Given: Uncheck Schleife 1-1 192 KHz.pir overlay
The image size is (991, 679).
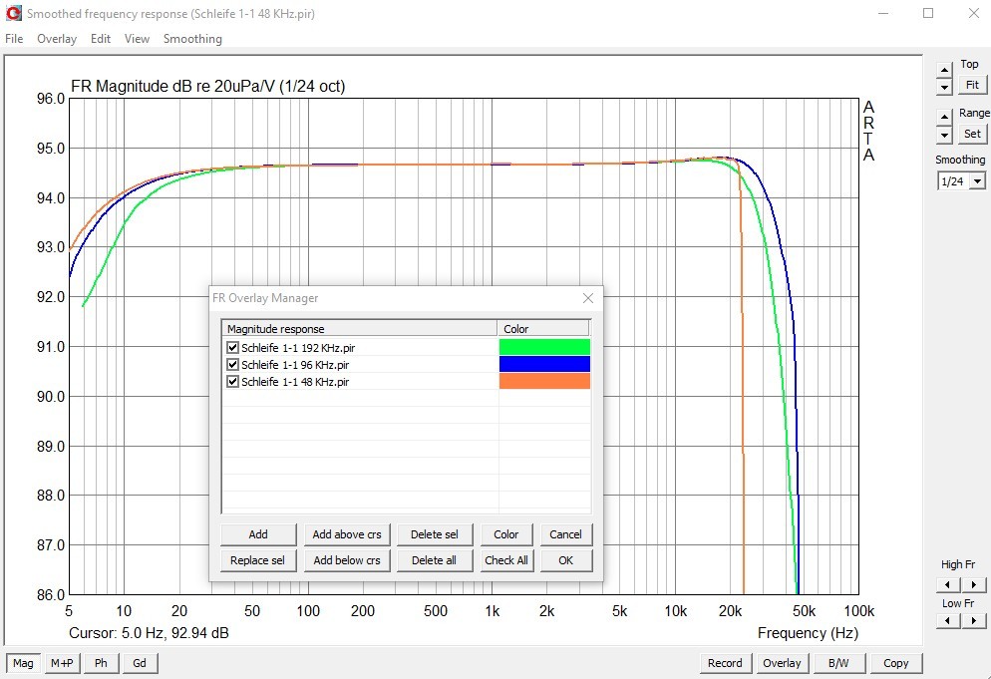Looking at the screenshot, I should point(232,348).
